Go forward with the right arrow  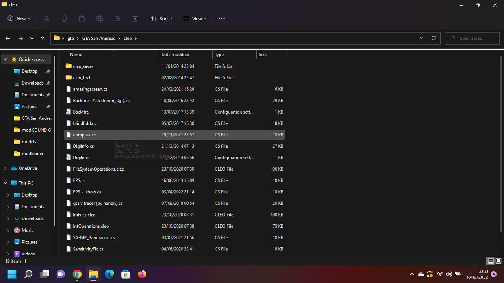pos(20,38)
